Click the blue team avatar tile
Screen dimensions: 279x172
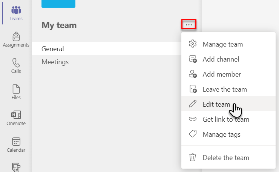(58, 4)
